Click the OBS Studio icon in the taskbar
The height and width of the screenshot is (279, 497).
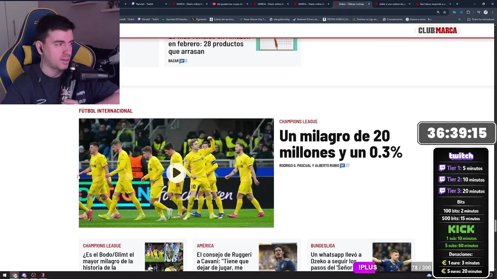coord(34,276)
